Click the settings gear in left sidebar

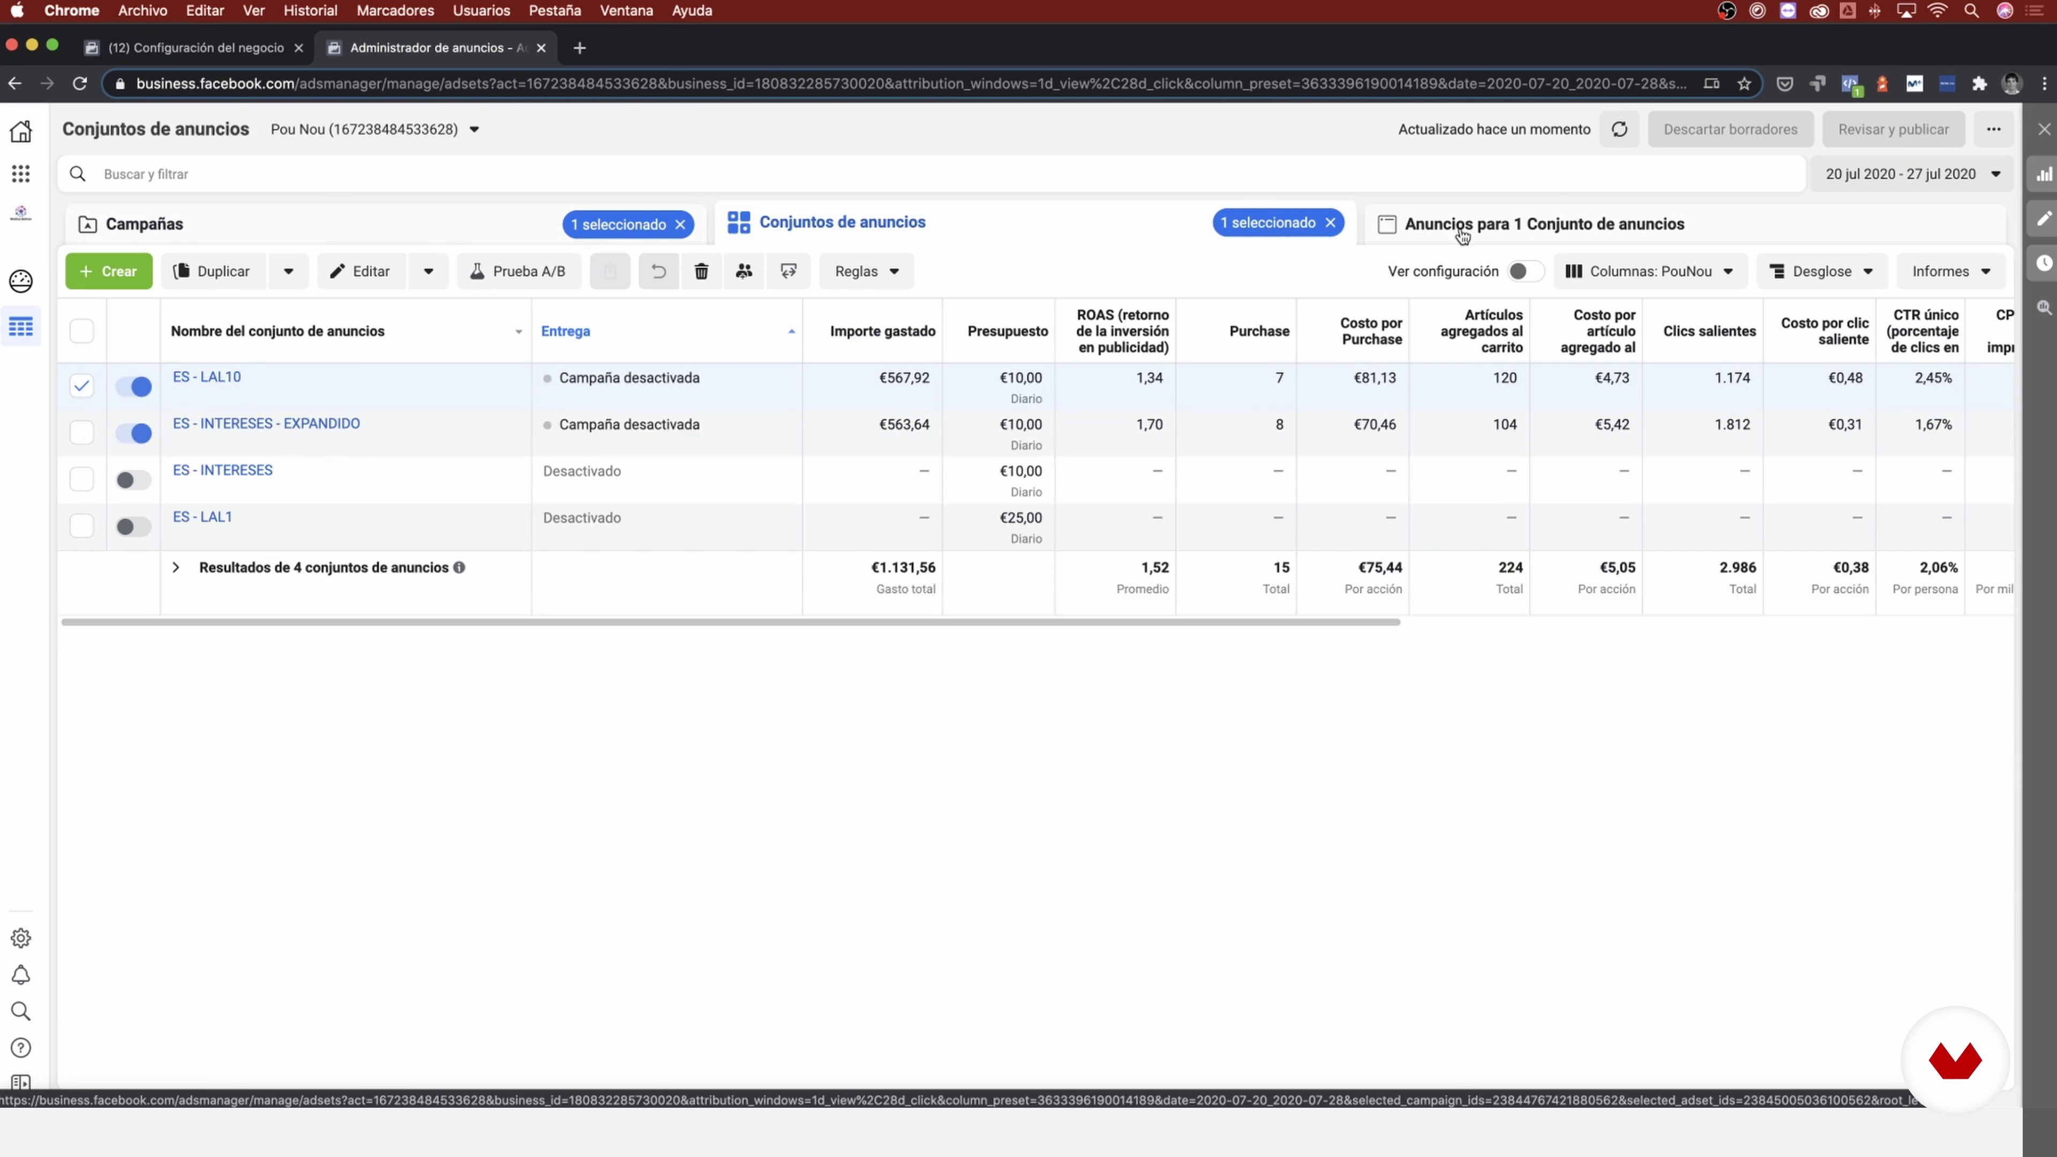[21, 938]
